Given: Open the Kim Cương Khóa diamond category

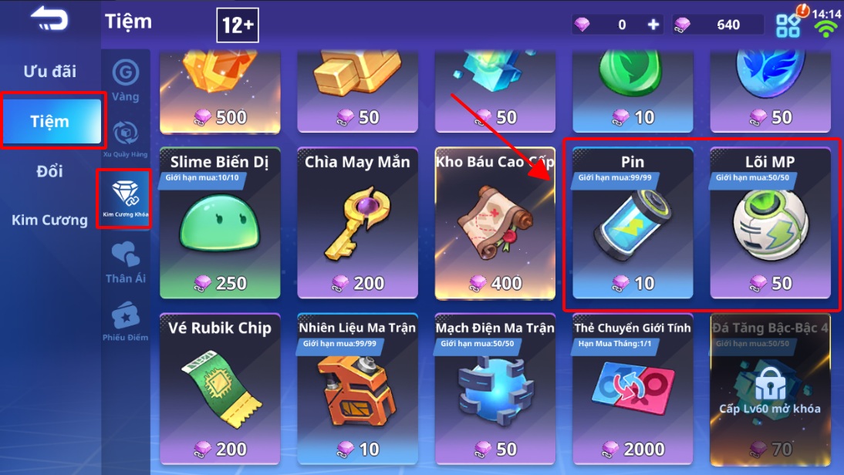Looking at the screenshot, I should 125,199.
